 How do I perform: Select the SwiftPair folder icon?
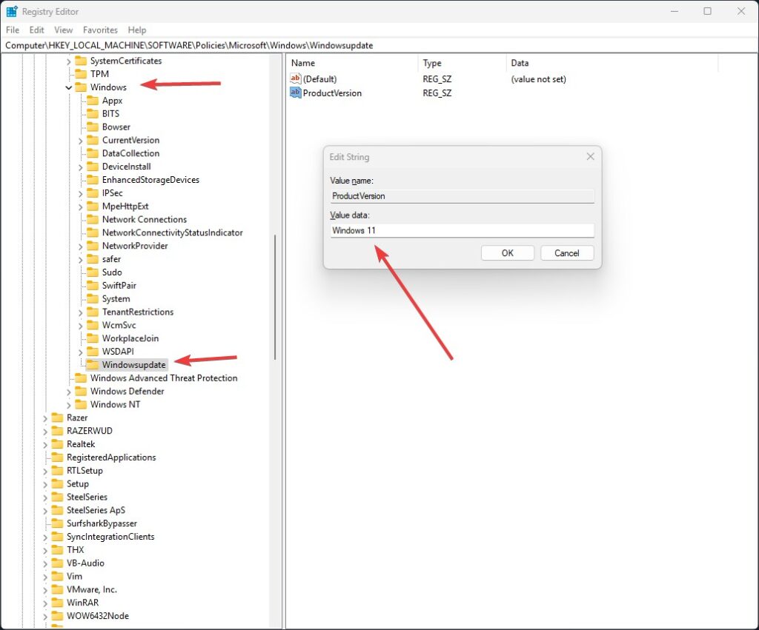coord(93,285)
